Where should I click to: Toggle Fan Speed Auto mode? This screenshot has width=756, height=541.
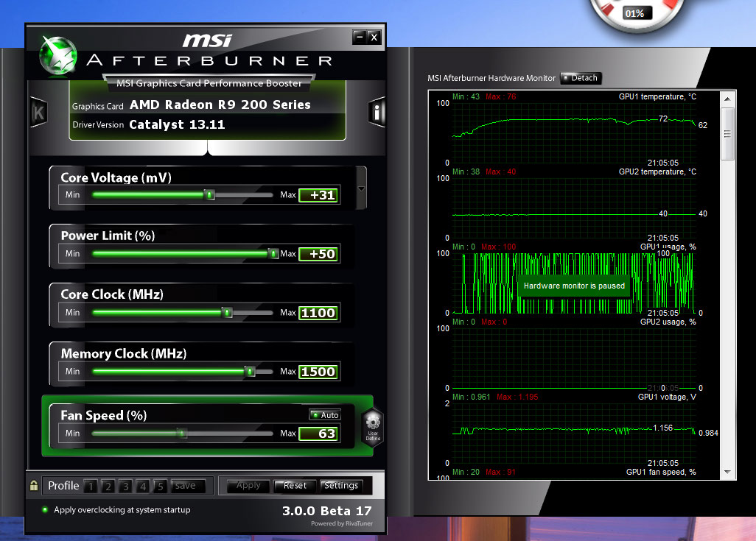click(325, 415)
